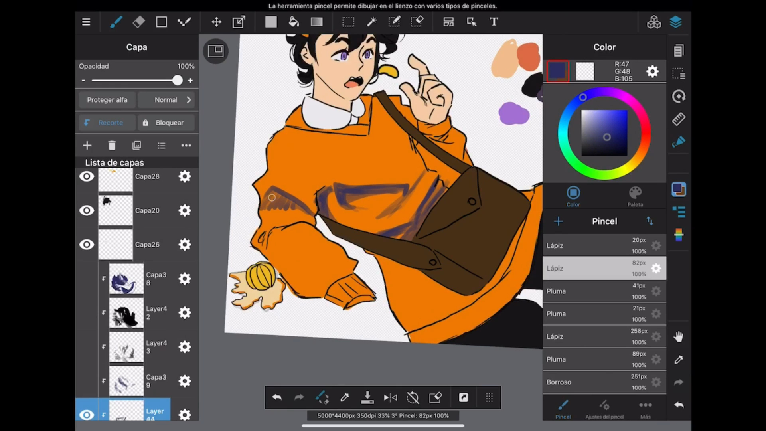Select the eraser tool
766x431 pixels.
click(139, 21)
